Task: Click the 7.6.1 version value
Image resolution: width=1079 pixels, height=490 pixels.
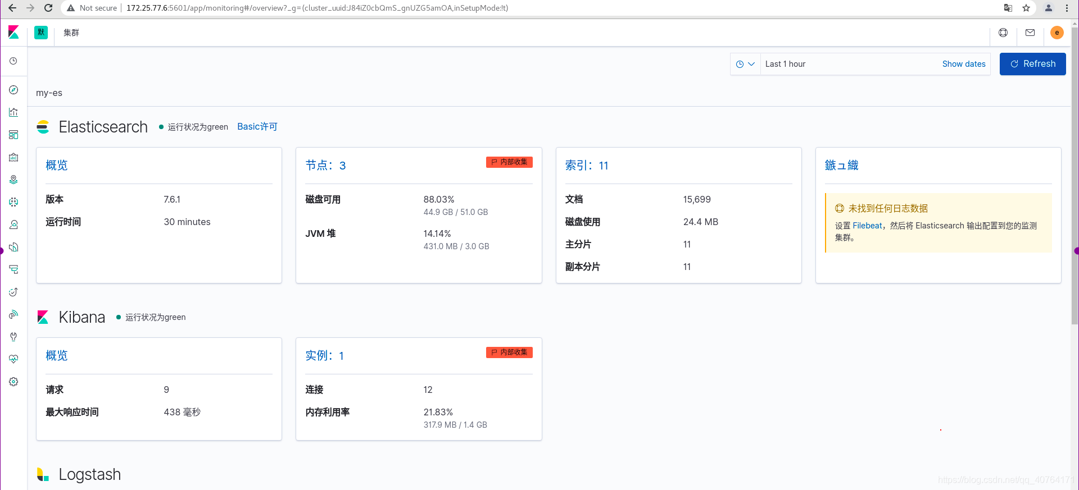Action: [172, 199]
